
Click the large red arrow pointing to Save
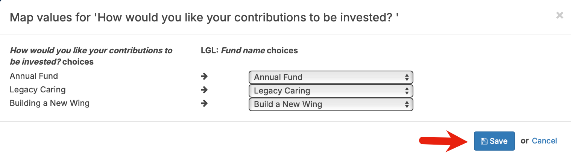pyautogui.click(x=444, y=141)
